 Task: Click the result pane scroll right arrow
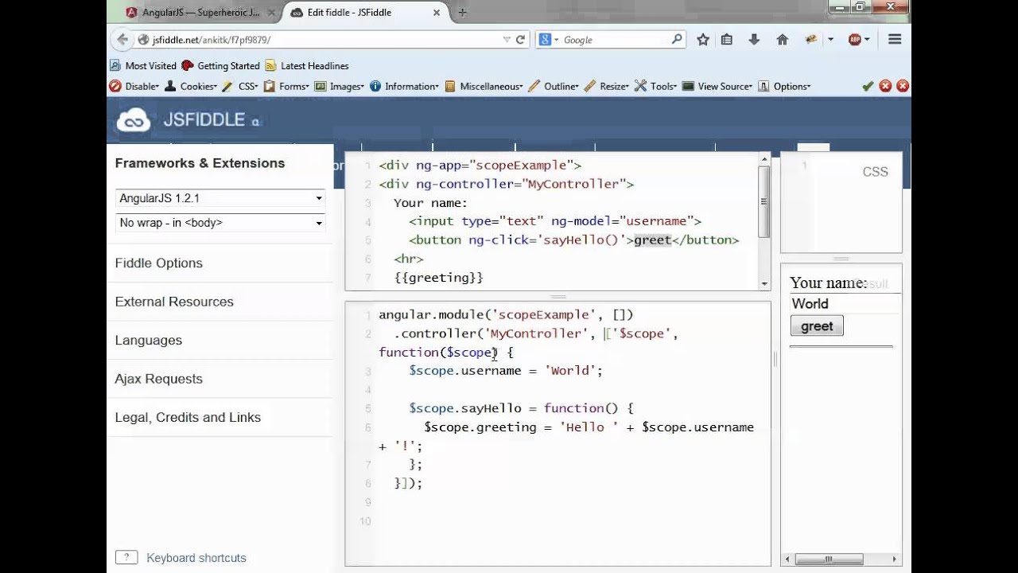pyautogui.click(x=895, y=559)
